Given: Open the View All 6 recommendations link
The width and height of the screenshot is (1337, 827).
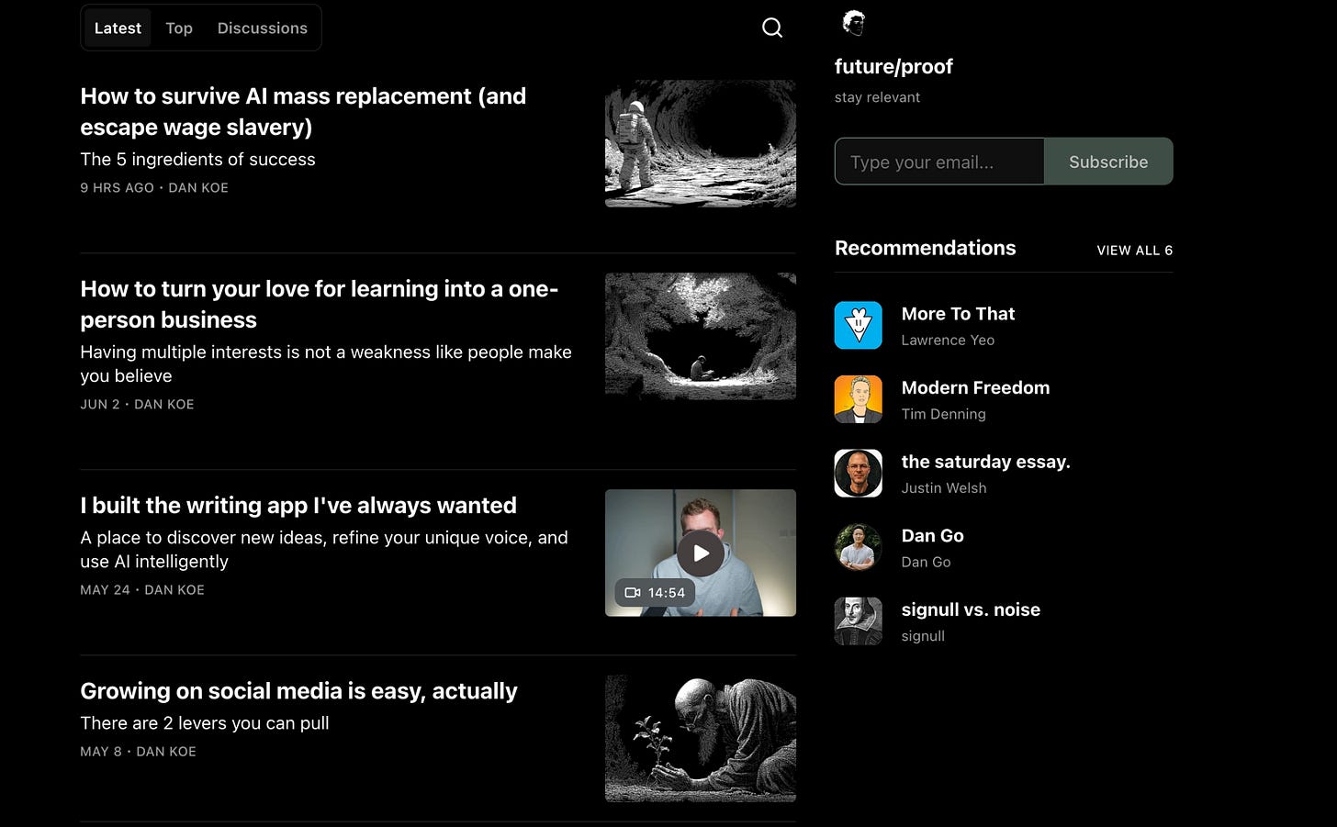Looking at the screenshot, I should [x=1135, y=250].
